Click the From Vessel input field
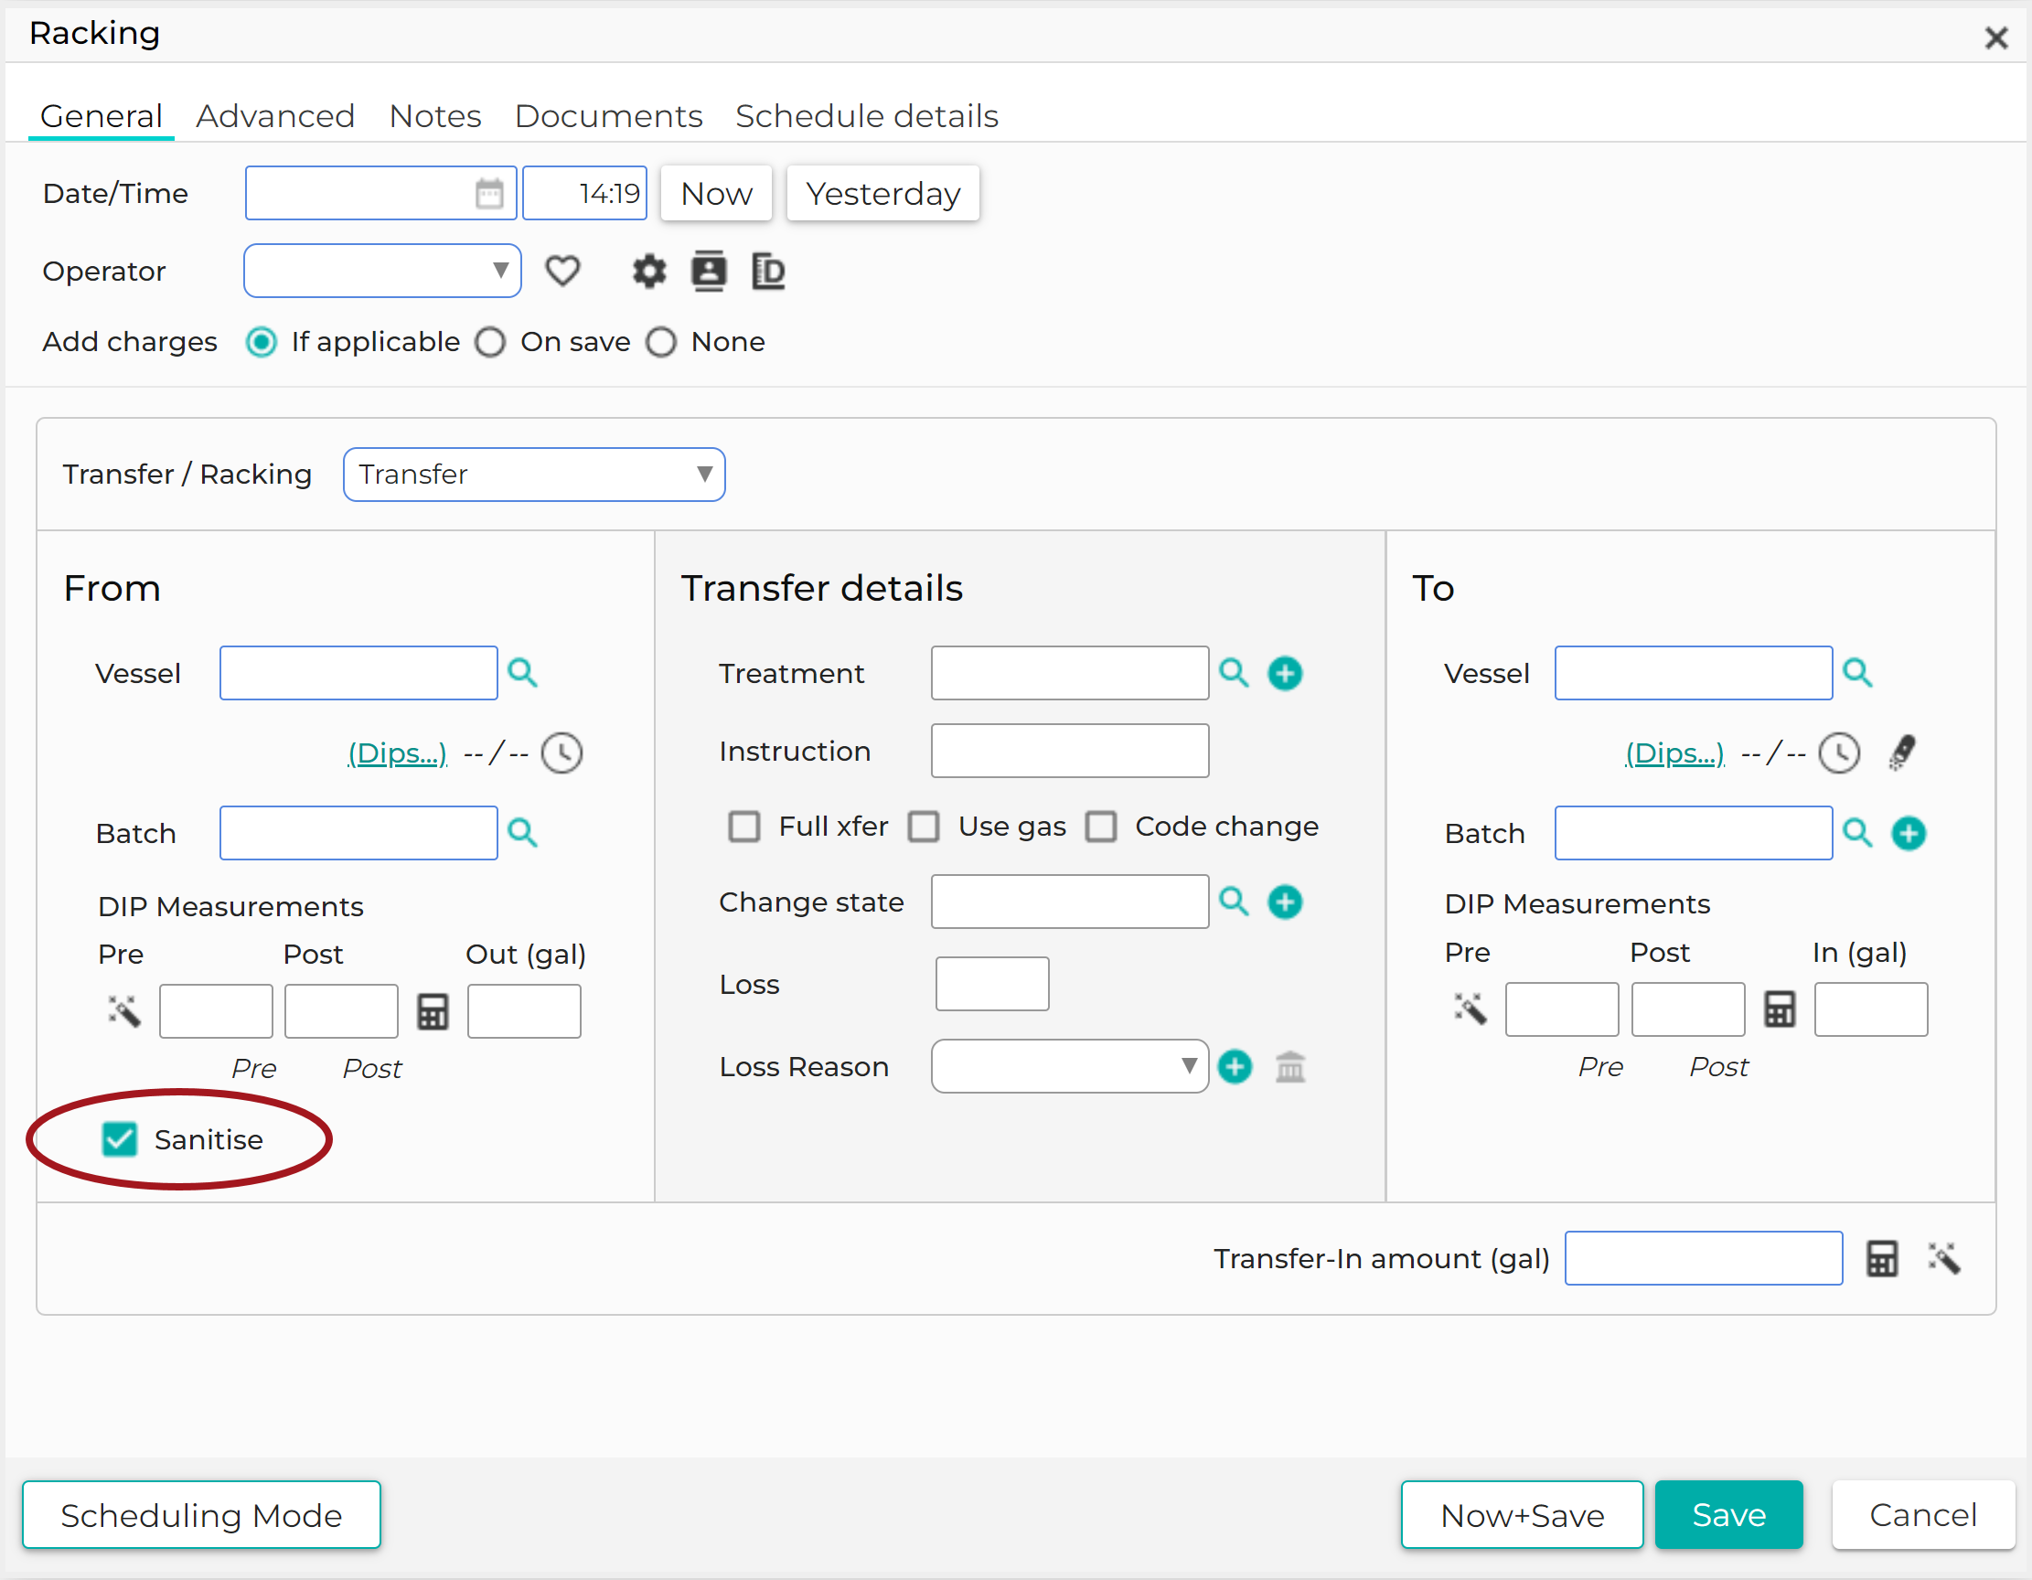The image size is (2032, 1580). pyautogui.click(x=359, y=673)
